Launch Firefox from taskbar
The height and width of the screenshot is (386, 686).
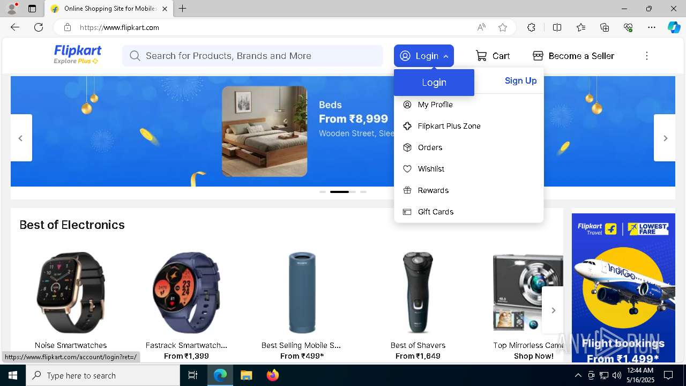click(272, 375)
